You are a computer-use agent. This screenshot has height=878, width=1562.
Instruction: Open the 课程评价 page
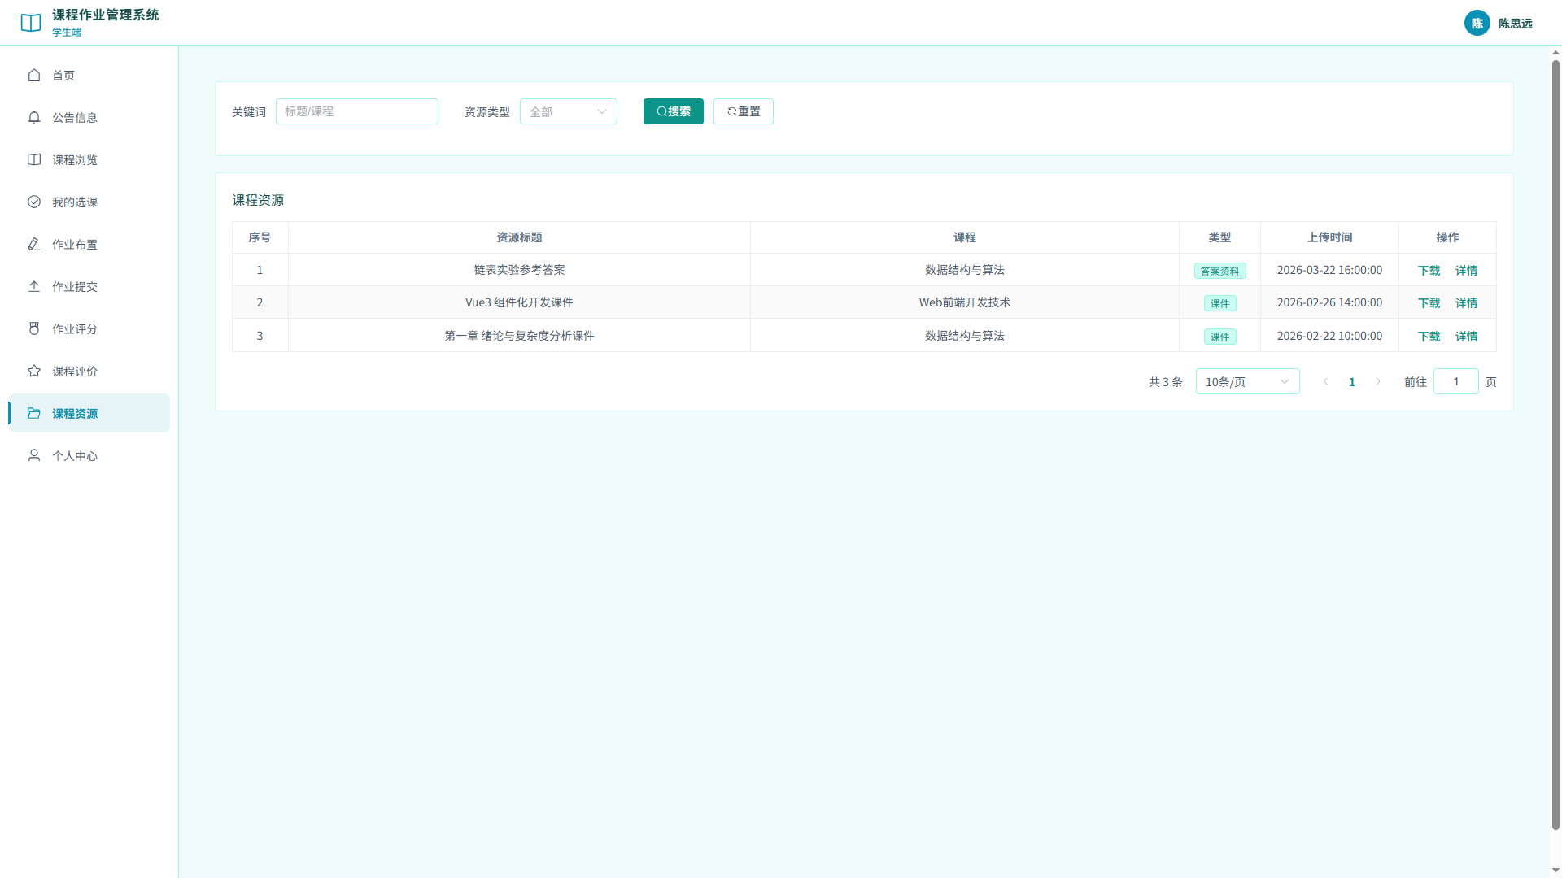tap(89, 371)
